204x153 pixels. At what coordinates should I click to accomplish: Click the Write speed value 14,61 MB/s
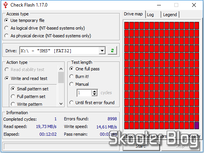107,127
